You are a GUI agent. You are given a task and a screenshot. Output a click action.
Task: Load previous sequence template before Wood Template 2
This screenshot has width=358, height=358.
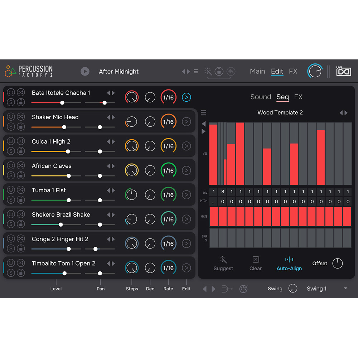click(341, 113)
